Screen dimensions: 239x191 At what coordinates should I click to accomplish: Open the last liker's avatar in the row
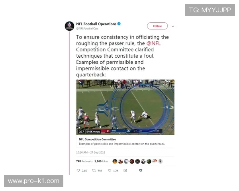pos(160,161)
